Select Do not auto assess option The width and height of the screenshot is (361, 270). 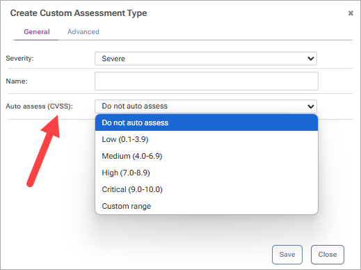pos(207,122)
